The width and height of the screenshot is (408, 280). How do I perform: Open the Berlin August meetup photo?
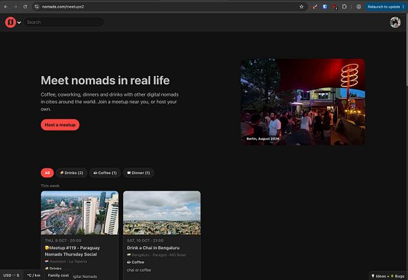[303, 102]
